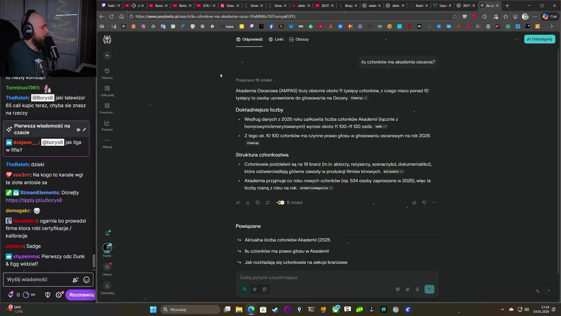Open Steam from the taskbar
561x316 pixels.
pyautogui.click(x=275, y=309)
